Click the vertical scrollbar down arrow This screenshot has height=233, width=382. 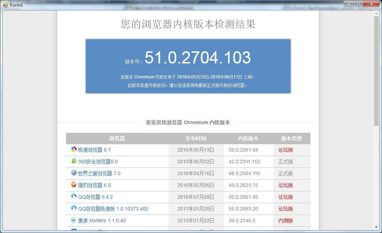[x=376, y=227]
